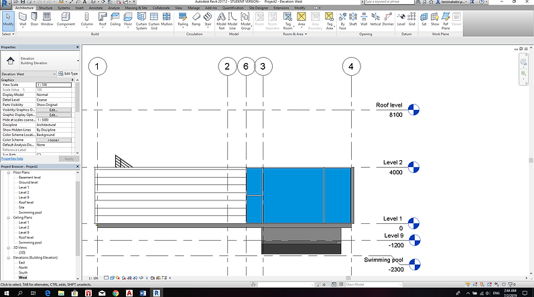Open the Swimming pool ceiling plan
Viewport: 534px width, 297px height.
(30, 243)
